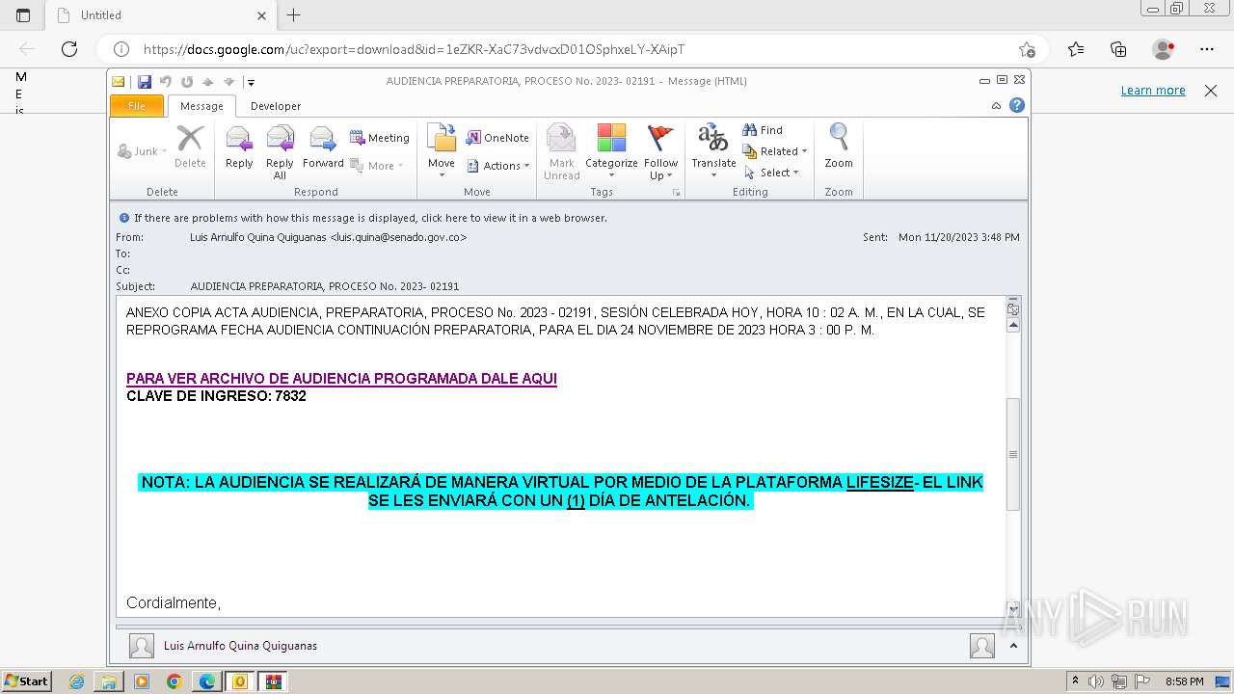Close the Untitled browser tab
1234x694 pixels.
pos(262,15)
